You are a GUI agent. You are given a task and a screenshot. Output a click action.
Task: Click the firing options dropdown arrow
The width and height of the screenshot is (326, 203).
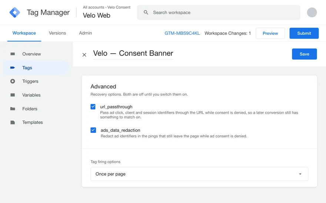click(300, 174)
